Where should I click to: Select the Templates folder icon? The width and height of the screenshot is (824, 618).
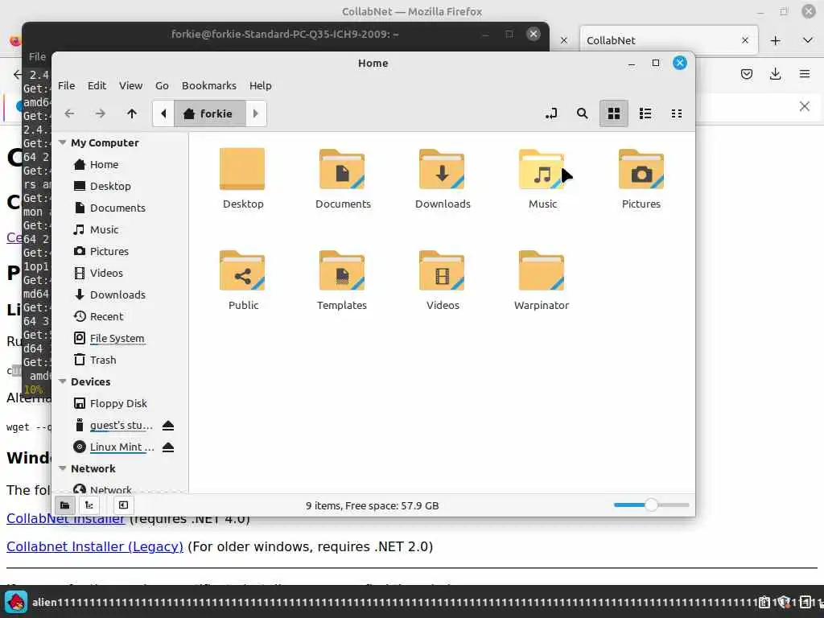[x=342, y=270]
